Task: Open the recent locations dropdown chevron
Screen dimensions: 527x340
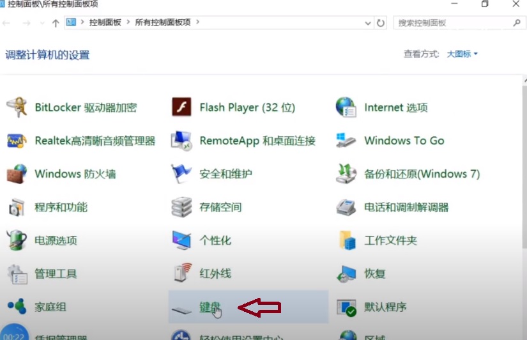Action: pyautogui.click(x=42, y=23)
